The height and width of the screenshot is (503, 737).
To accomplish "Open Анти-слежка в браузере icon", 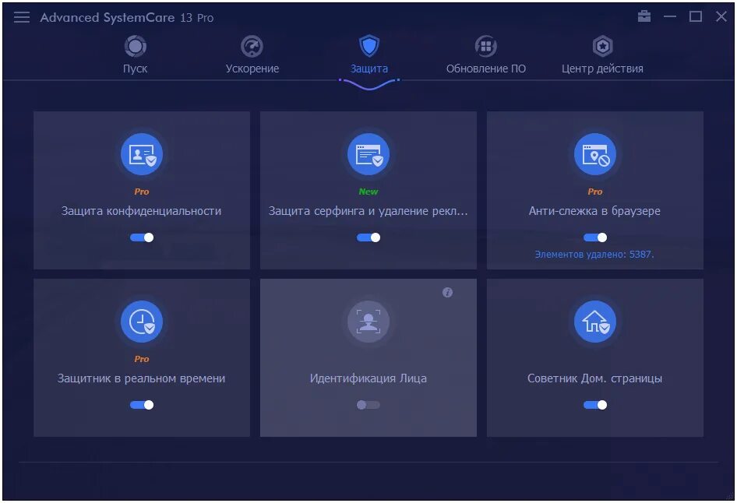I will tap(595, 154).
